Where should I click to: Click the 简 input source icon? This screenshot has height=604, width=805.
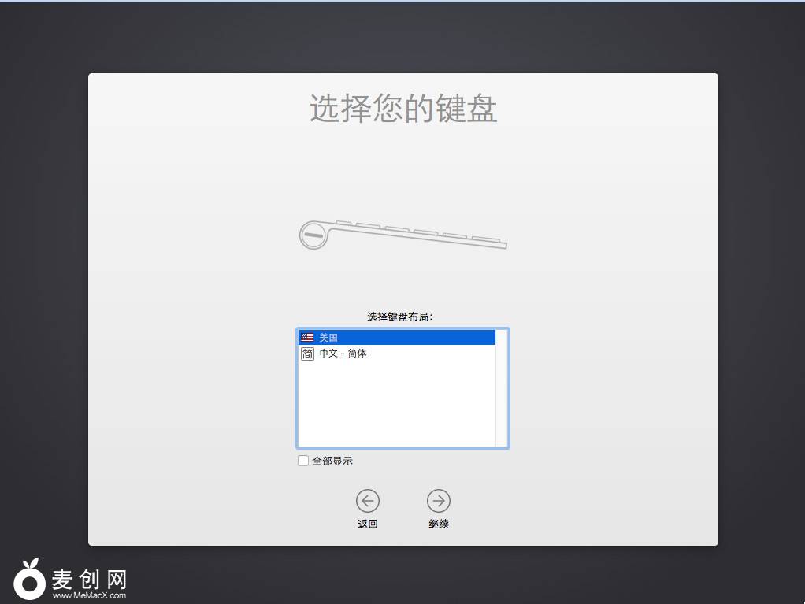pos(307,354)
